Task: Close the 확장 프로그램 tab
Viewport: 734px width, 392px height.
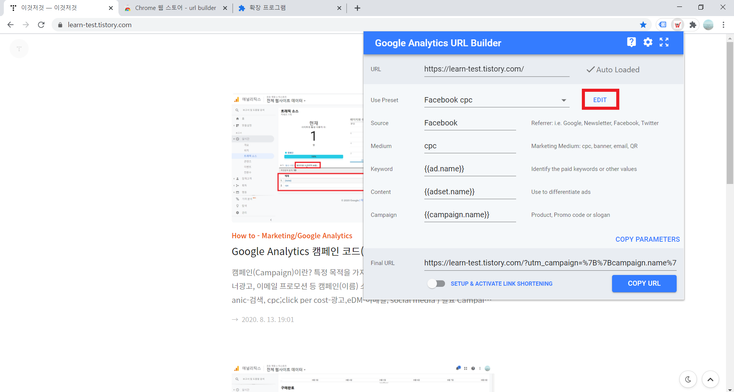Action: (x=339, y=8)
